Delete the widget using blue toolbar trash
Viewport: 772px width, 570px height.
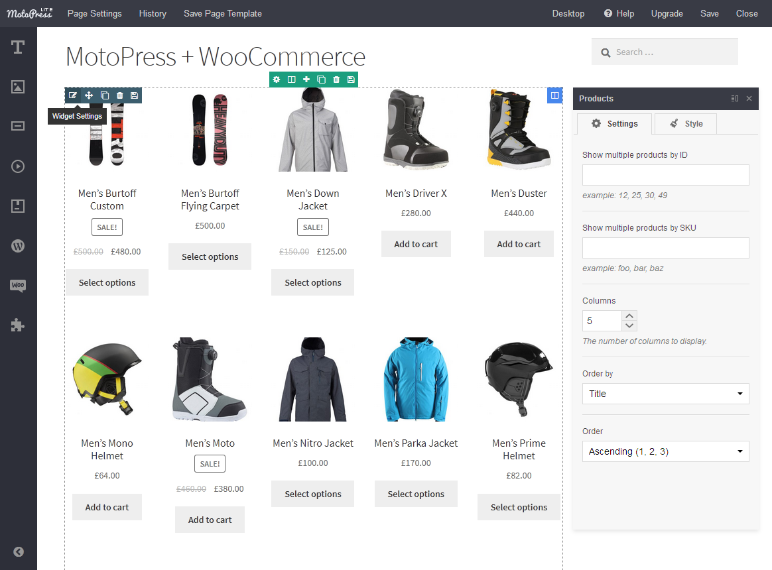119,95
